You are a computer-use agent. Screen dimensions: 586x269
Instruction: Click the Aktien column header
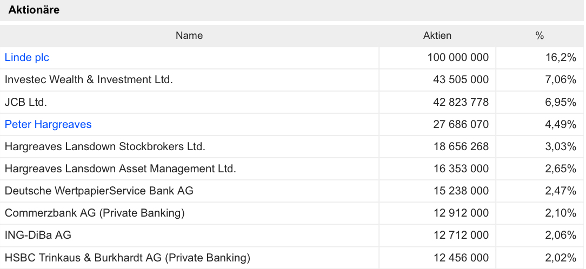[x=437, y=36]
